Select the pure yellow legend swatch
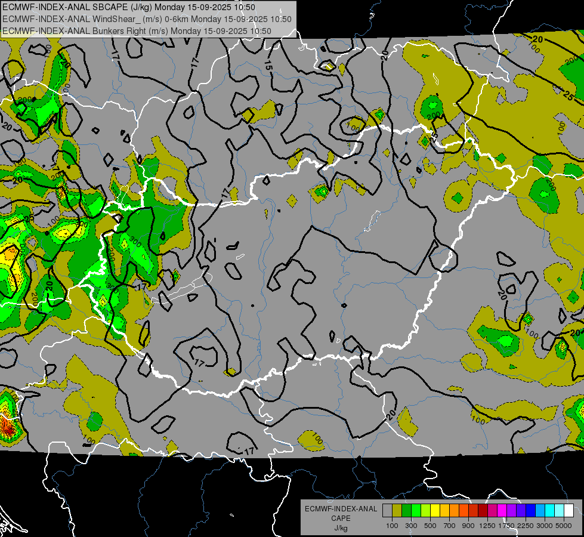This screenshot has height=537, width=584. (x=435, y=511)
